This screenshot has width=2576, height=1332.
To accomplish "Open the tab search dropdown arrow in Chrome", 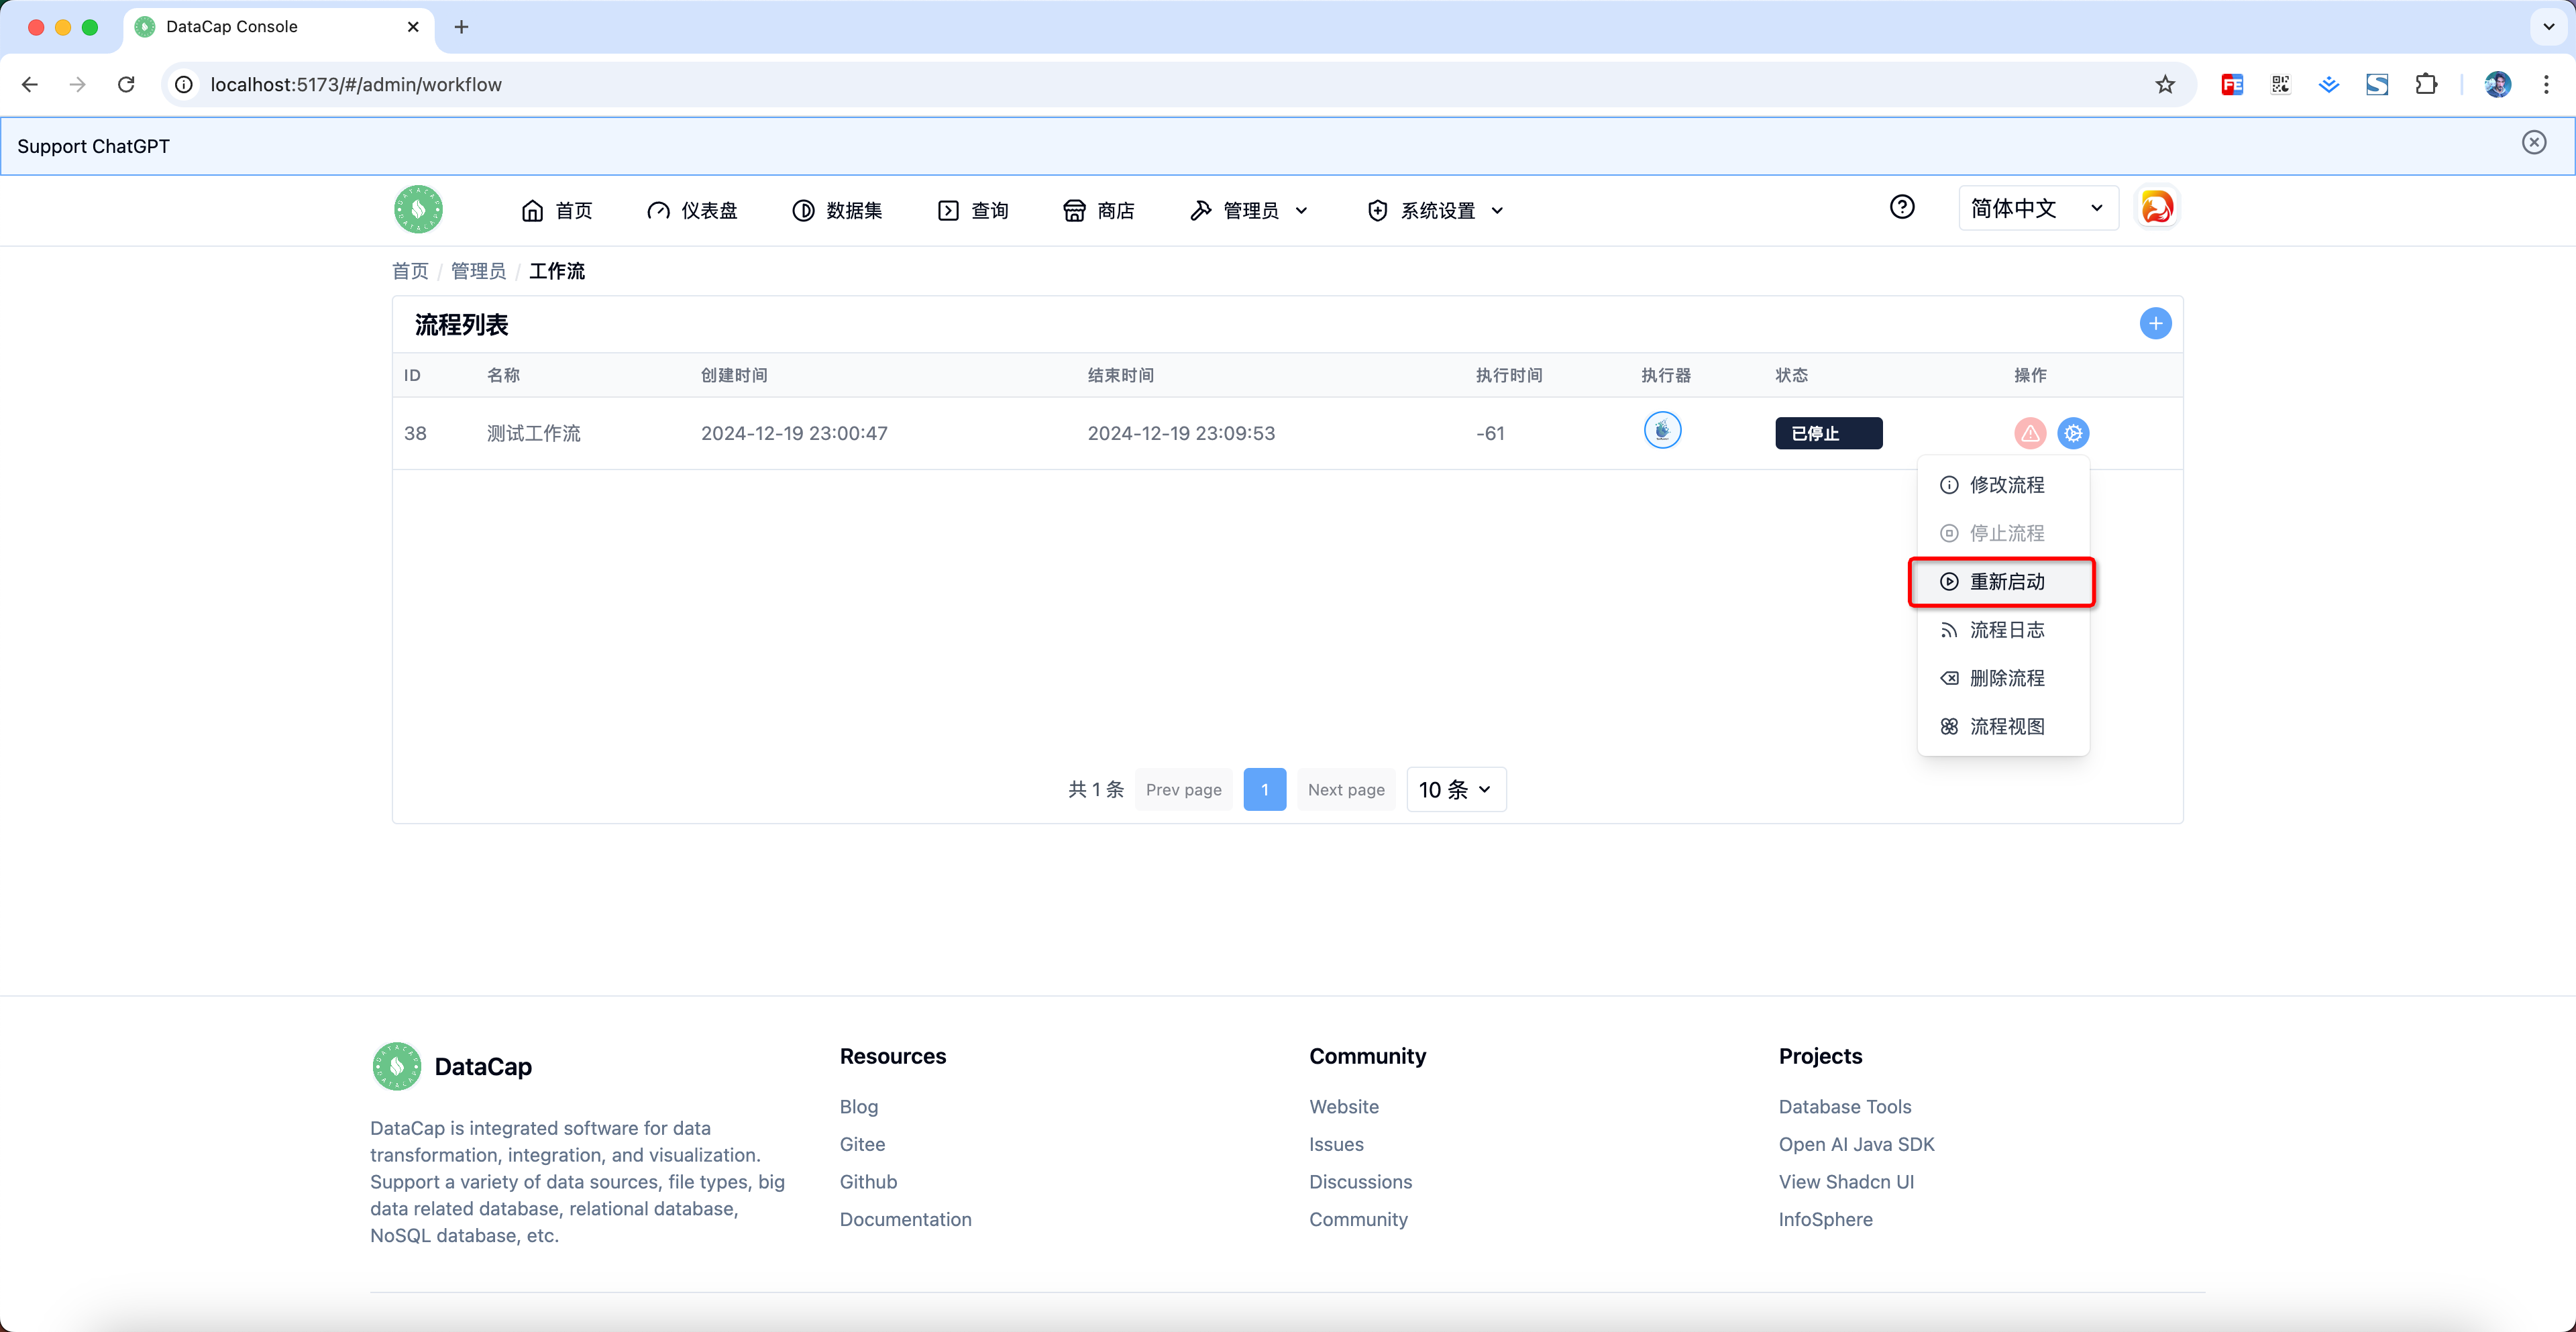I will 2548,27.
